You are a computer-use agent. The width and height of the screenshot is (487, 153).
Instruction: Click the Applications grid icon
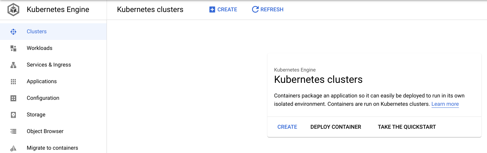coord(13,81)
